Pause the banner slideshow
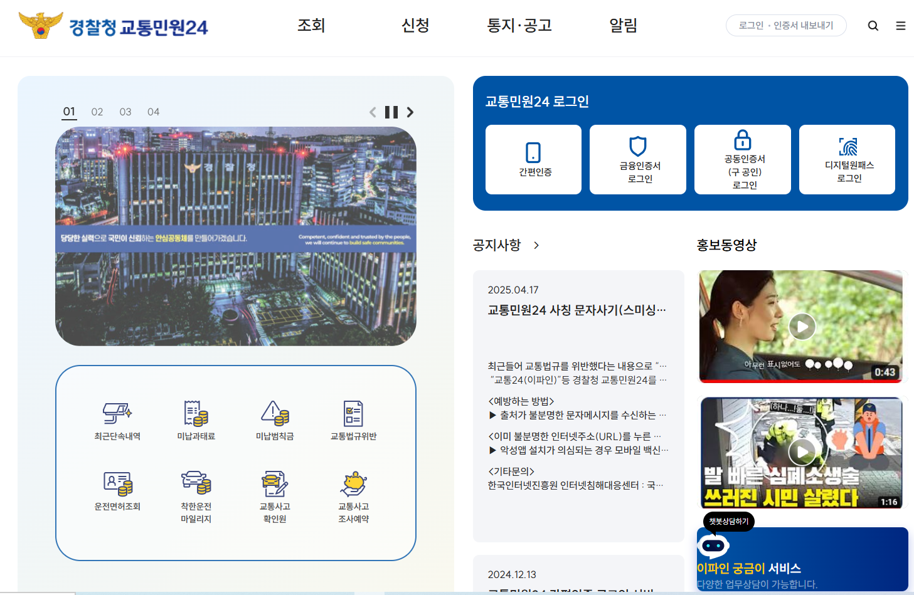The image size is (914, 595). click(391, 112)
